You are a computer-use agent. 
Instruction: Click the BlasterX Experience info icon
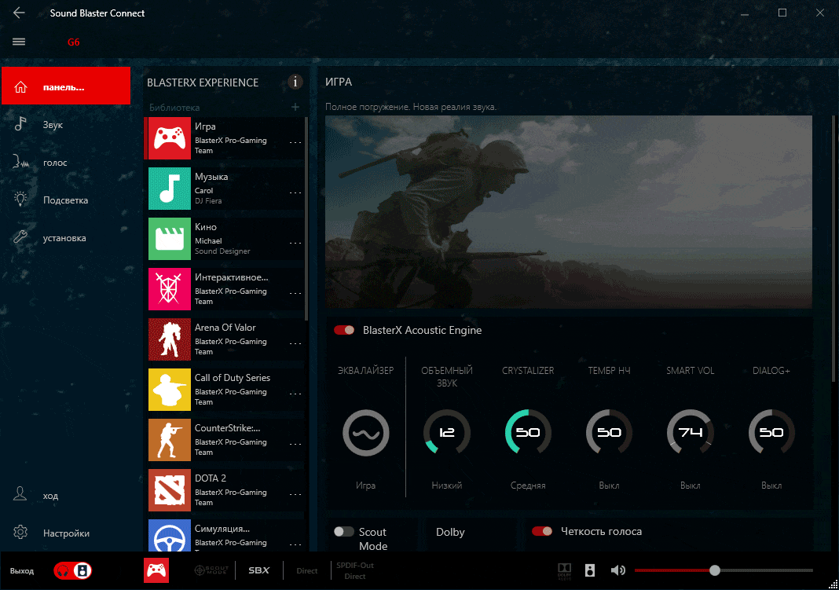coord(295,82)
